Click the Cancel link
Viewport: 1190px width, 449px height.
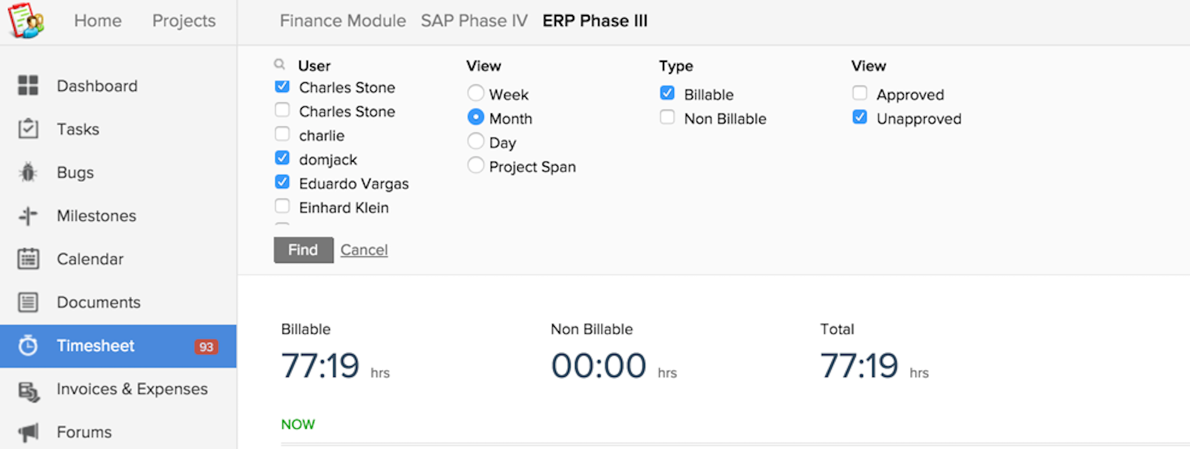pos(364,250)
